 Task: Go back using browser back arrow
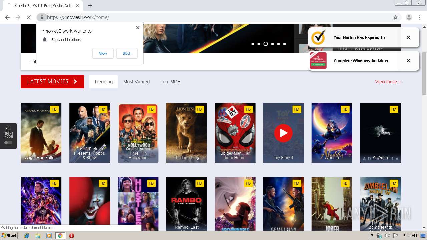(x=7, y=17)
